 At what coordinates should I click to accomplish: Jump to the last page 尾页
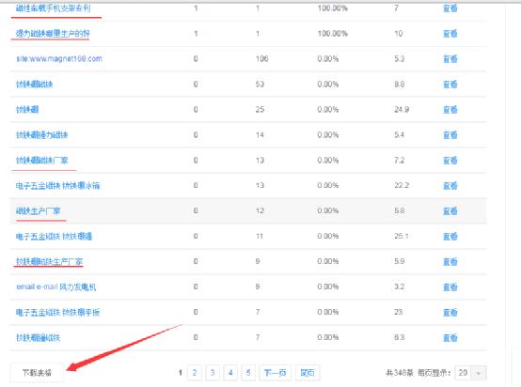click(308, 373)
